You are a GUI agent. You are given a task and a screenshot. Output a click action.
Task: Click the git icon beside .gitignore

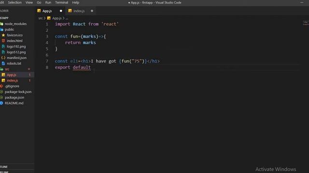(1, 86)
